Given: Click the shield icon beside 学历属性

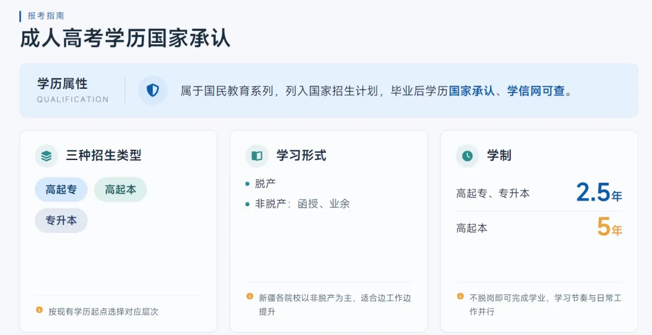Looking at the screenshot, I should [153, 90].
